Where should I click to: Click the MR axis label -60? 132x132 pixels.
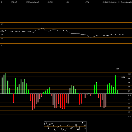(129, 108)
